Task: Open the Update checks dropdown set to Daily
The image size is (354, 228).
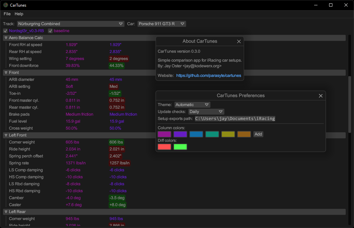Action: (206, 112)
